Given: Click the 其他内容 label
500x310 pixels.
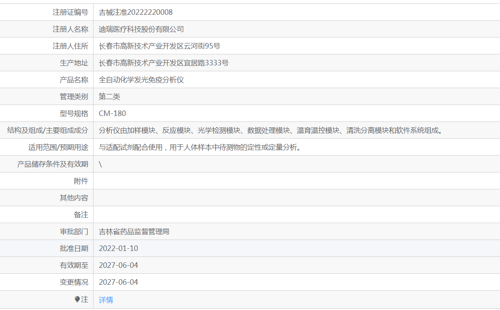Looking at the screenshot, I should coord(74,198).
